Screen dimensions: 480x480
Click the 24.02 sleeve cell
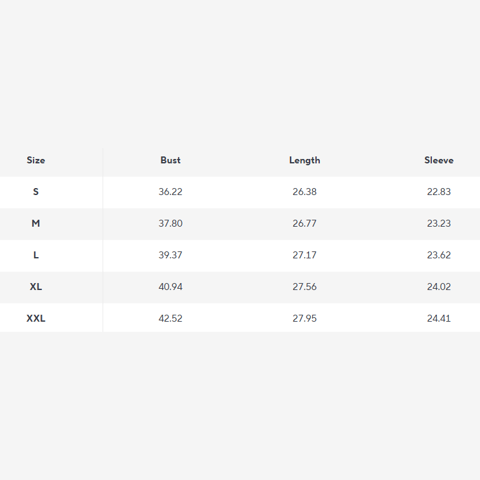tap(439, 287)
